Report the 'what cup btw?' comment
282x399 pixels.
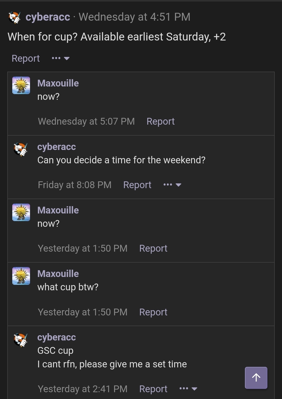pos(153,312)
